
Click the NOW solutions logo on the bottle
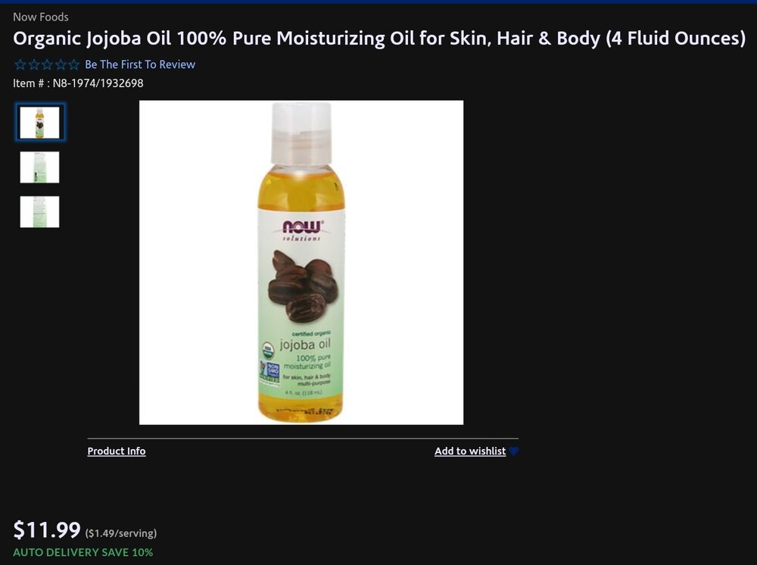pos(302,230)
